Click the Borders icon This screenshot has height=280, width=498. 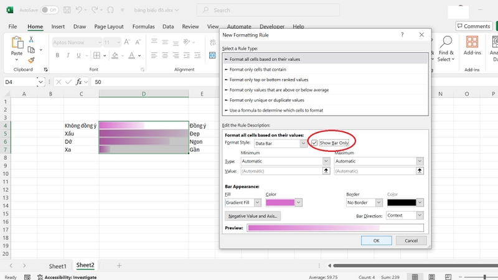(x=97, y=55)
